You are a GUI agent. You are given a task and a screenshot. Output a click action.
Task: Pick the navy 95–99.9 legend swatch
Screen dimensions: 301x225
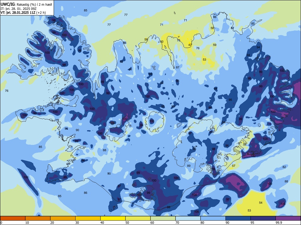pyautogui.click(x=263, y=218)
